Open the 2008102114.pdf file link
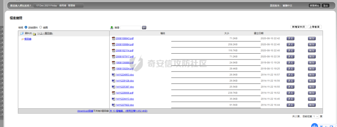 [125, 50]
